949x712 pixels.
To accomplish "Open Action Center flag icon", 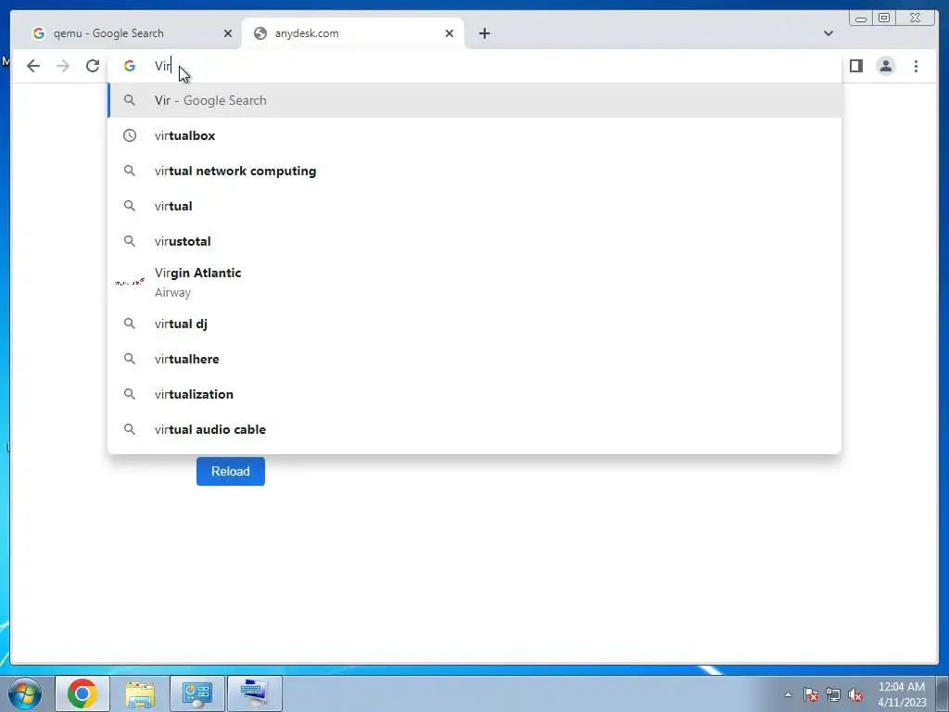I will tap(810, 695).
